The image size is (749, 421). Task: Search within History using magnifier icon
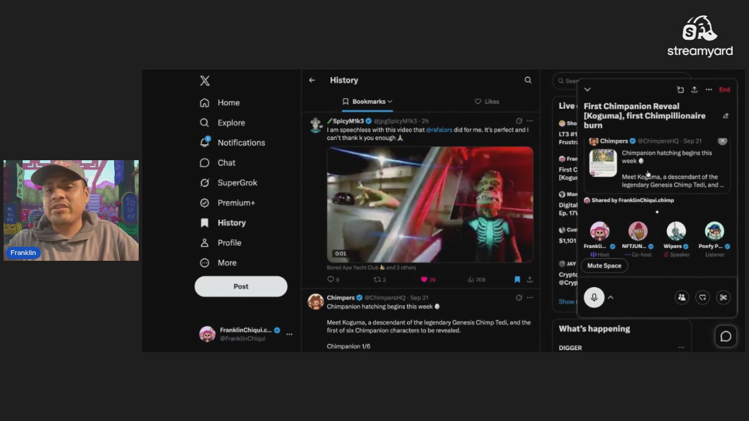pyautogui.click(x=528, y=80)
